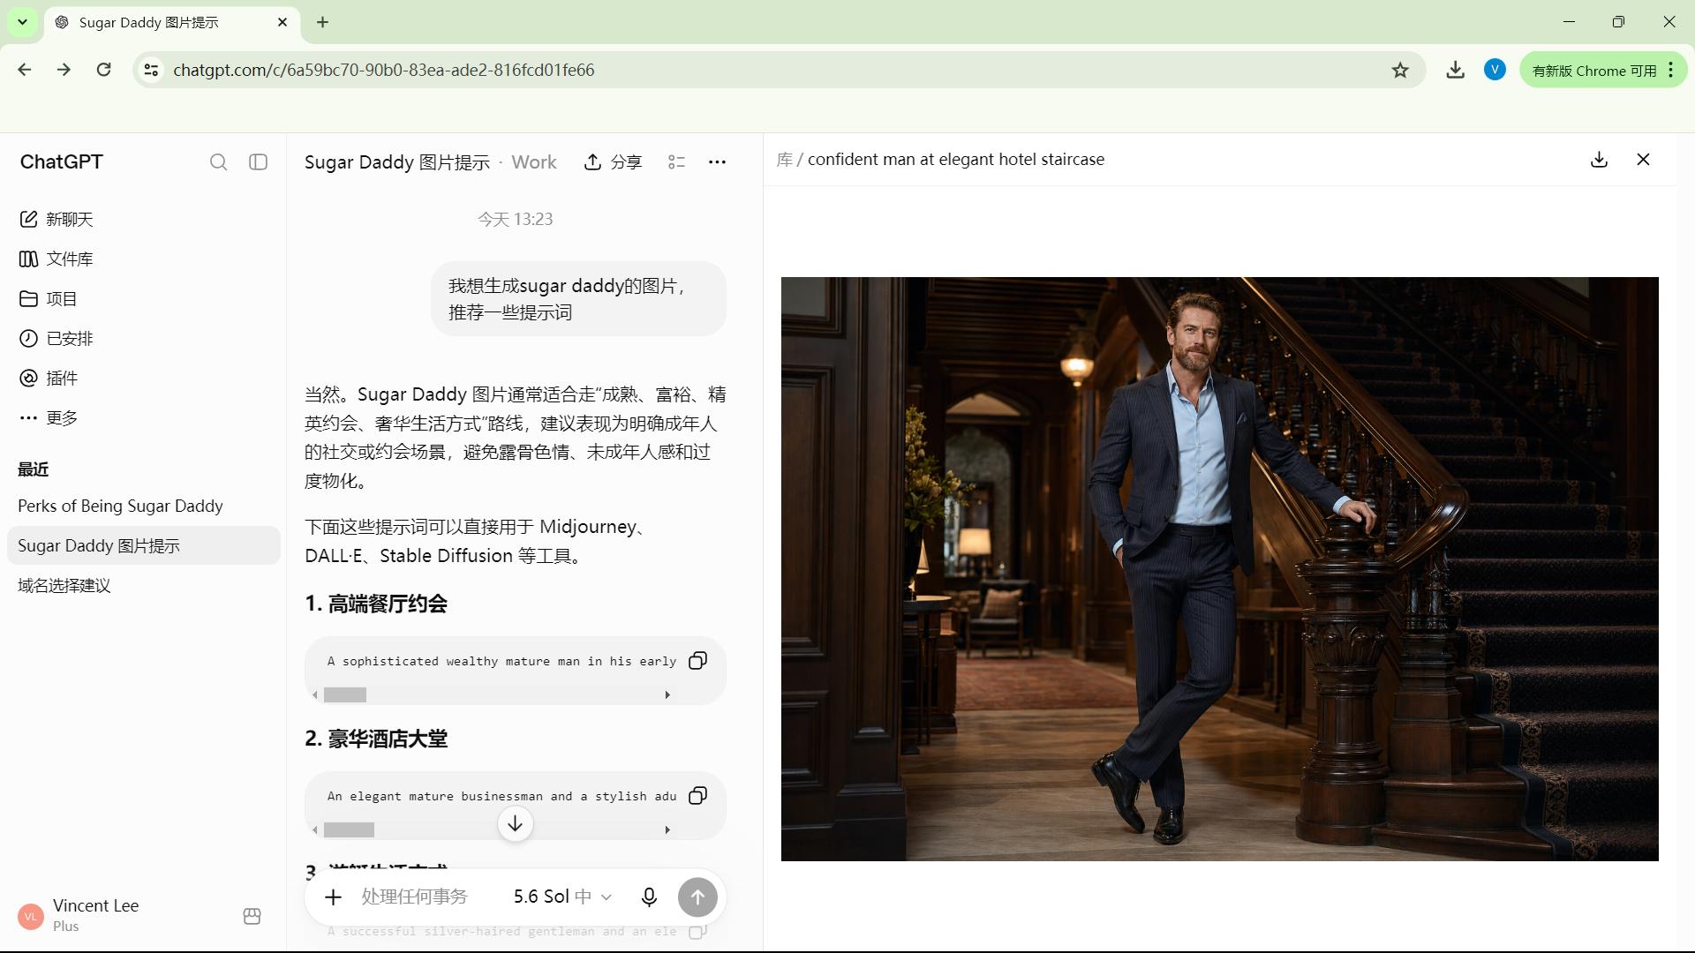The height and width of the screenshot is (953, 1695).
Task: Click the 库 breadcrumb link
Action: click(x=784, y=160)
